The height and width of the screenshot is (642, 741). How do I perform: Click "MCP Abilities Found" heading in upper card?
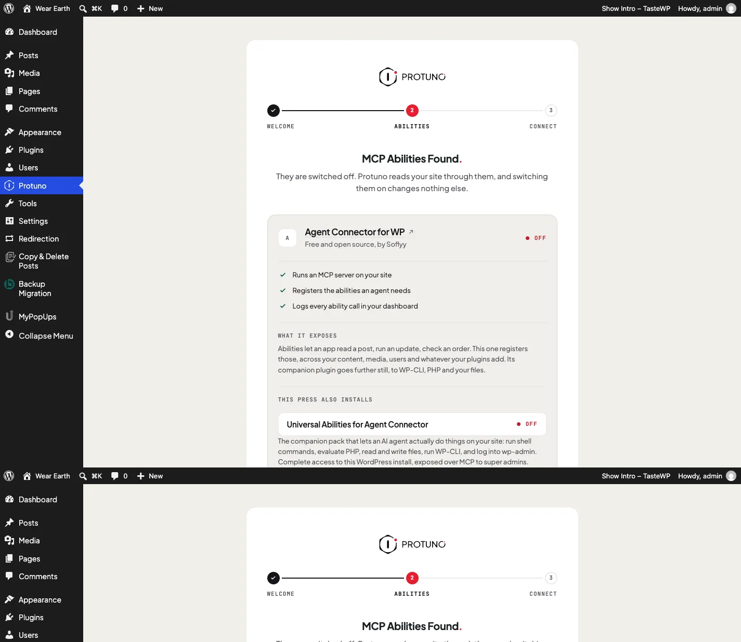tap(412, 158)
